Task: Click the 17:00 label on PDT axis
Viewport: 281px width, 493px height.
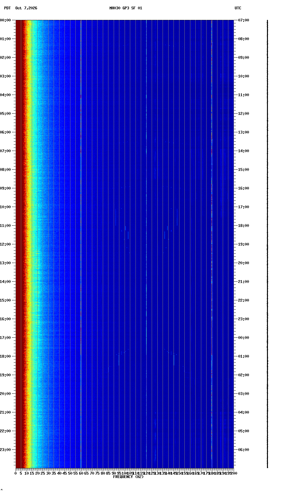Action: 5,338
